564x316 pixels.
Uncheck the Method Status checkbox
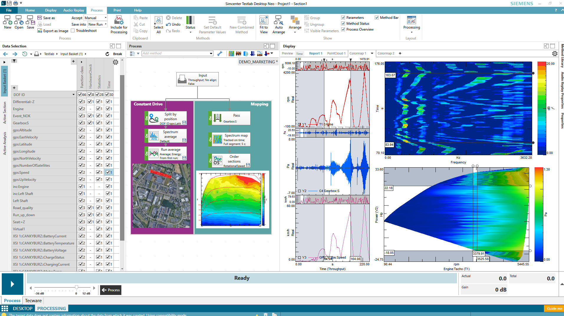(343, 24)
